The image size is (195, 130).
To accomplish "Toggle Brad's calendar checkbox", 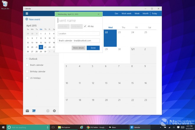I will pos(27,65).
